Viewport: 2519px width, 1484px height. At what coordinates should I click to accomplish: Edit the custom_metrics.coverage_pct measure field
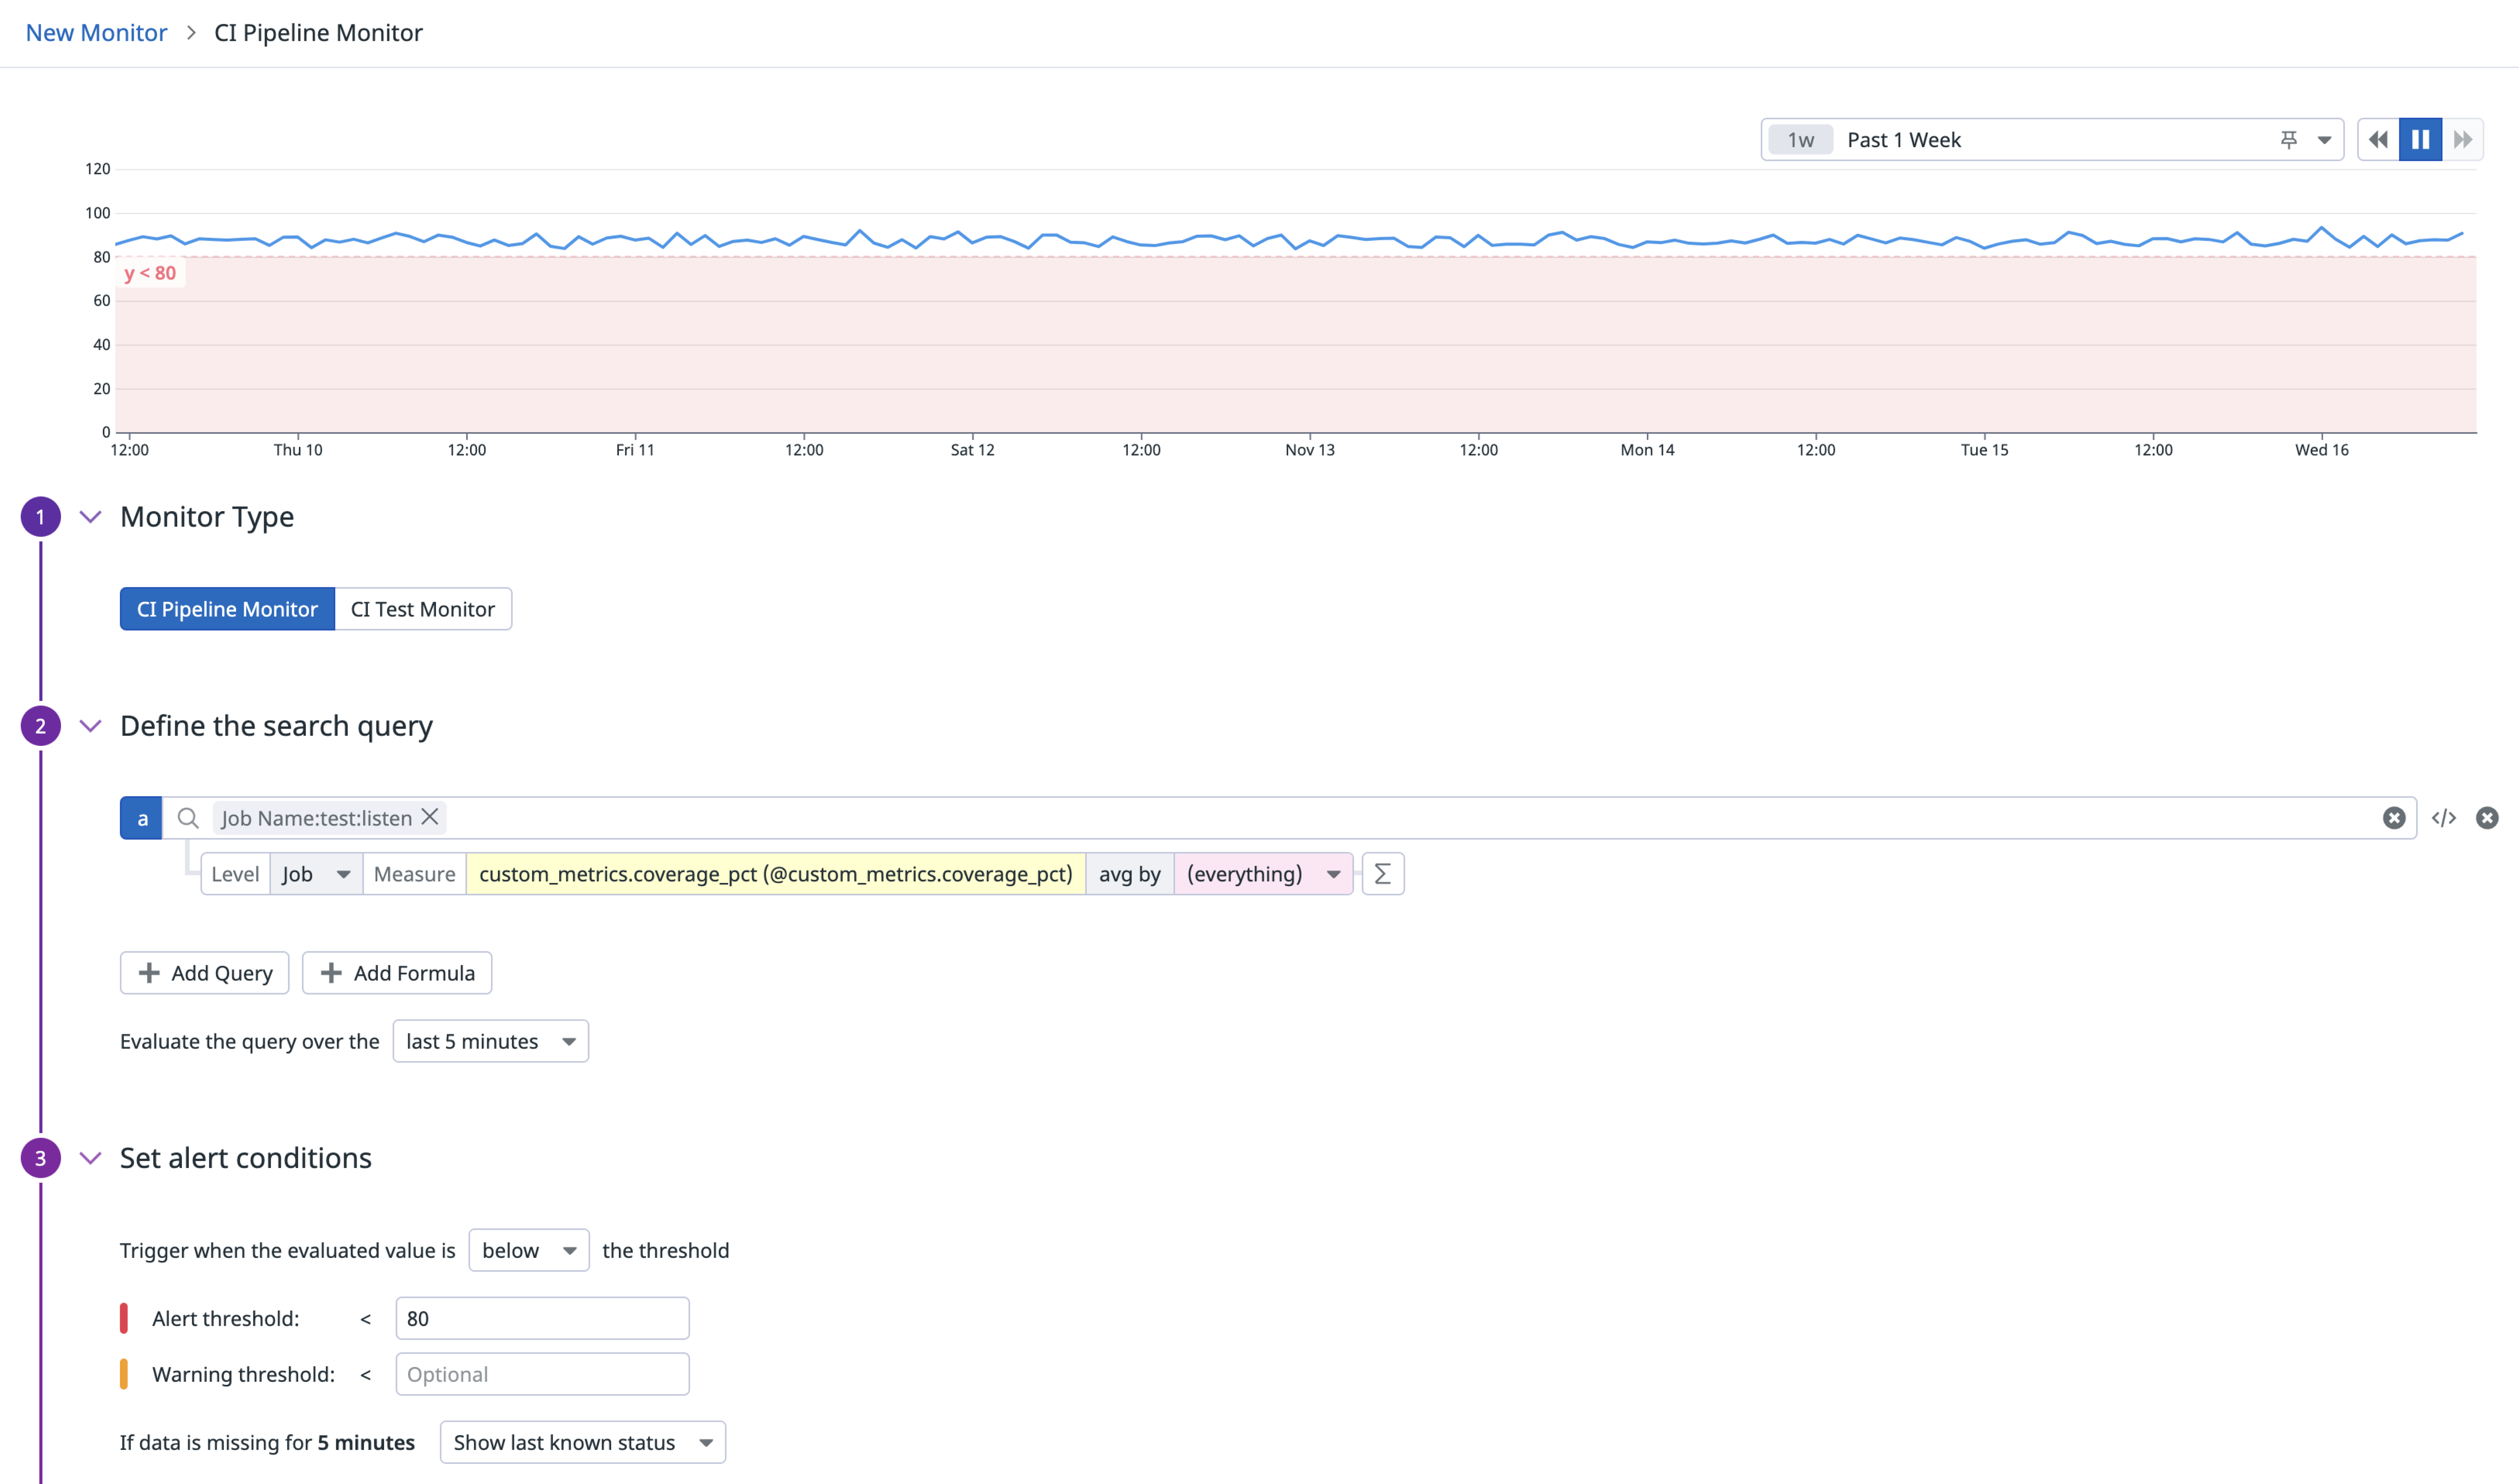click(776, 874)
